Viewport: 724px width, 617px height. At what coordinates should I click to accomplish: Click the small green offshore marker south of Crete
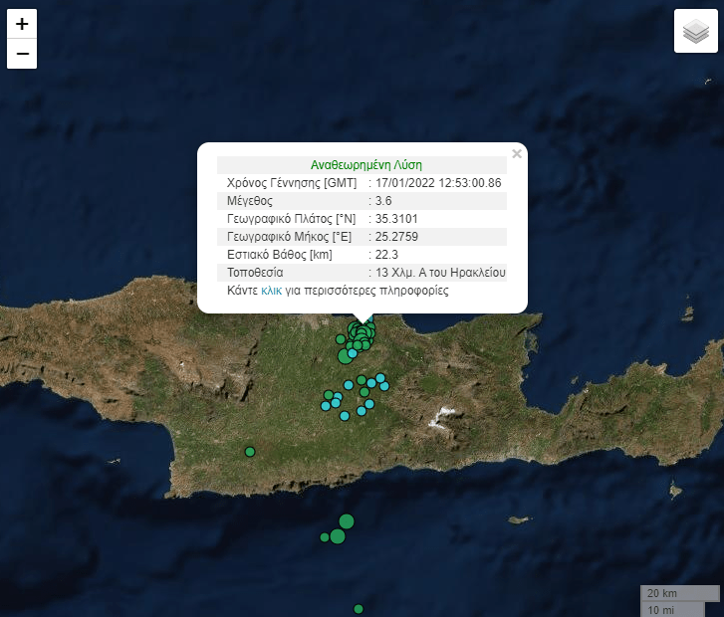325,537
